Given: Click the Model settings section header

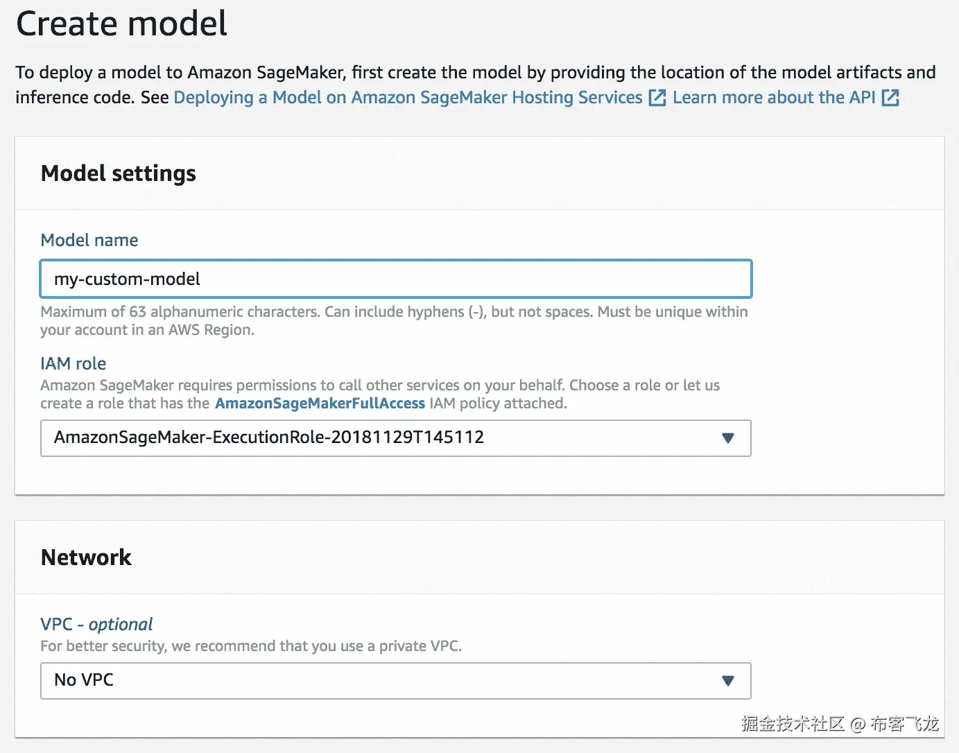Looking at the screenshot, I should pyautogui.click(x=119, y=173).
